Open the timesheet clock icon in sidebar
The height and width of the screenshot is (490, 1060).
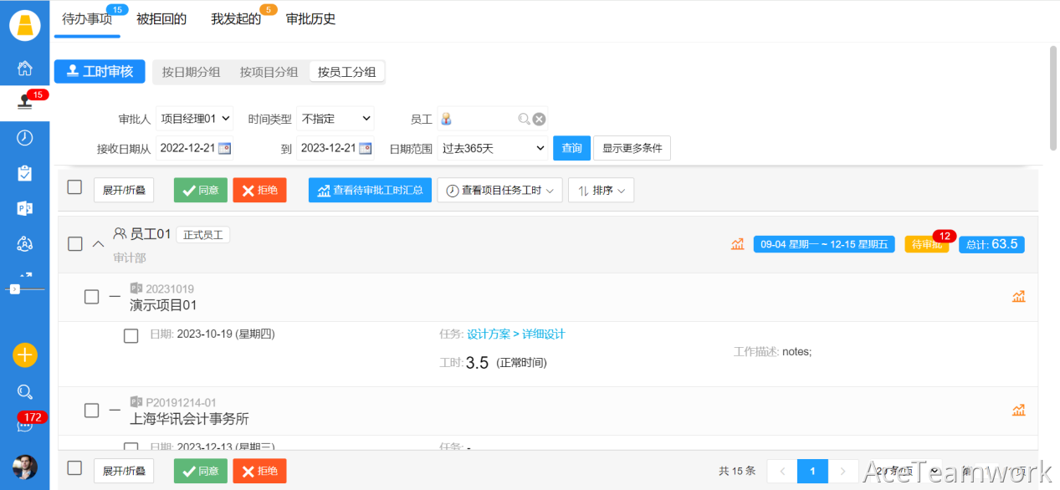coord(25,138)
